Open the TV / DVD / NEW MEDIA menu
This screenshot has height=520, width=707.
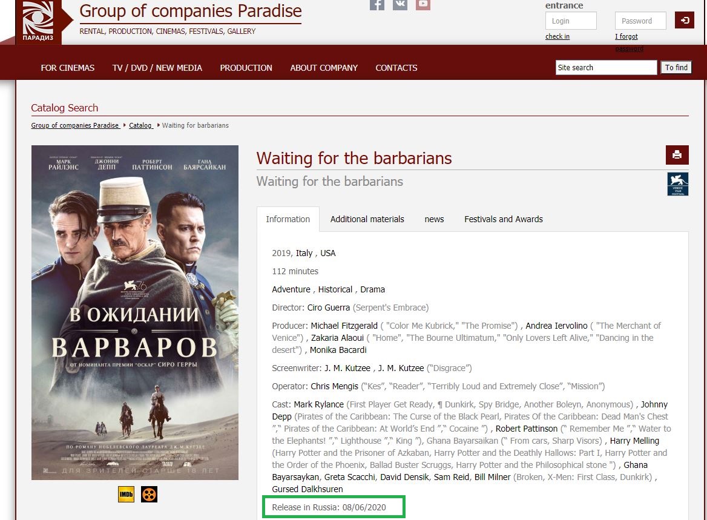[157, 68]
